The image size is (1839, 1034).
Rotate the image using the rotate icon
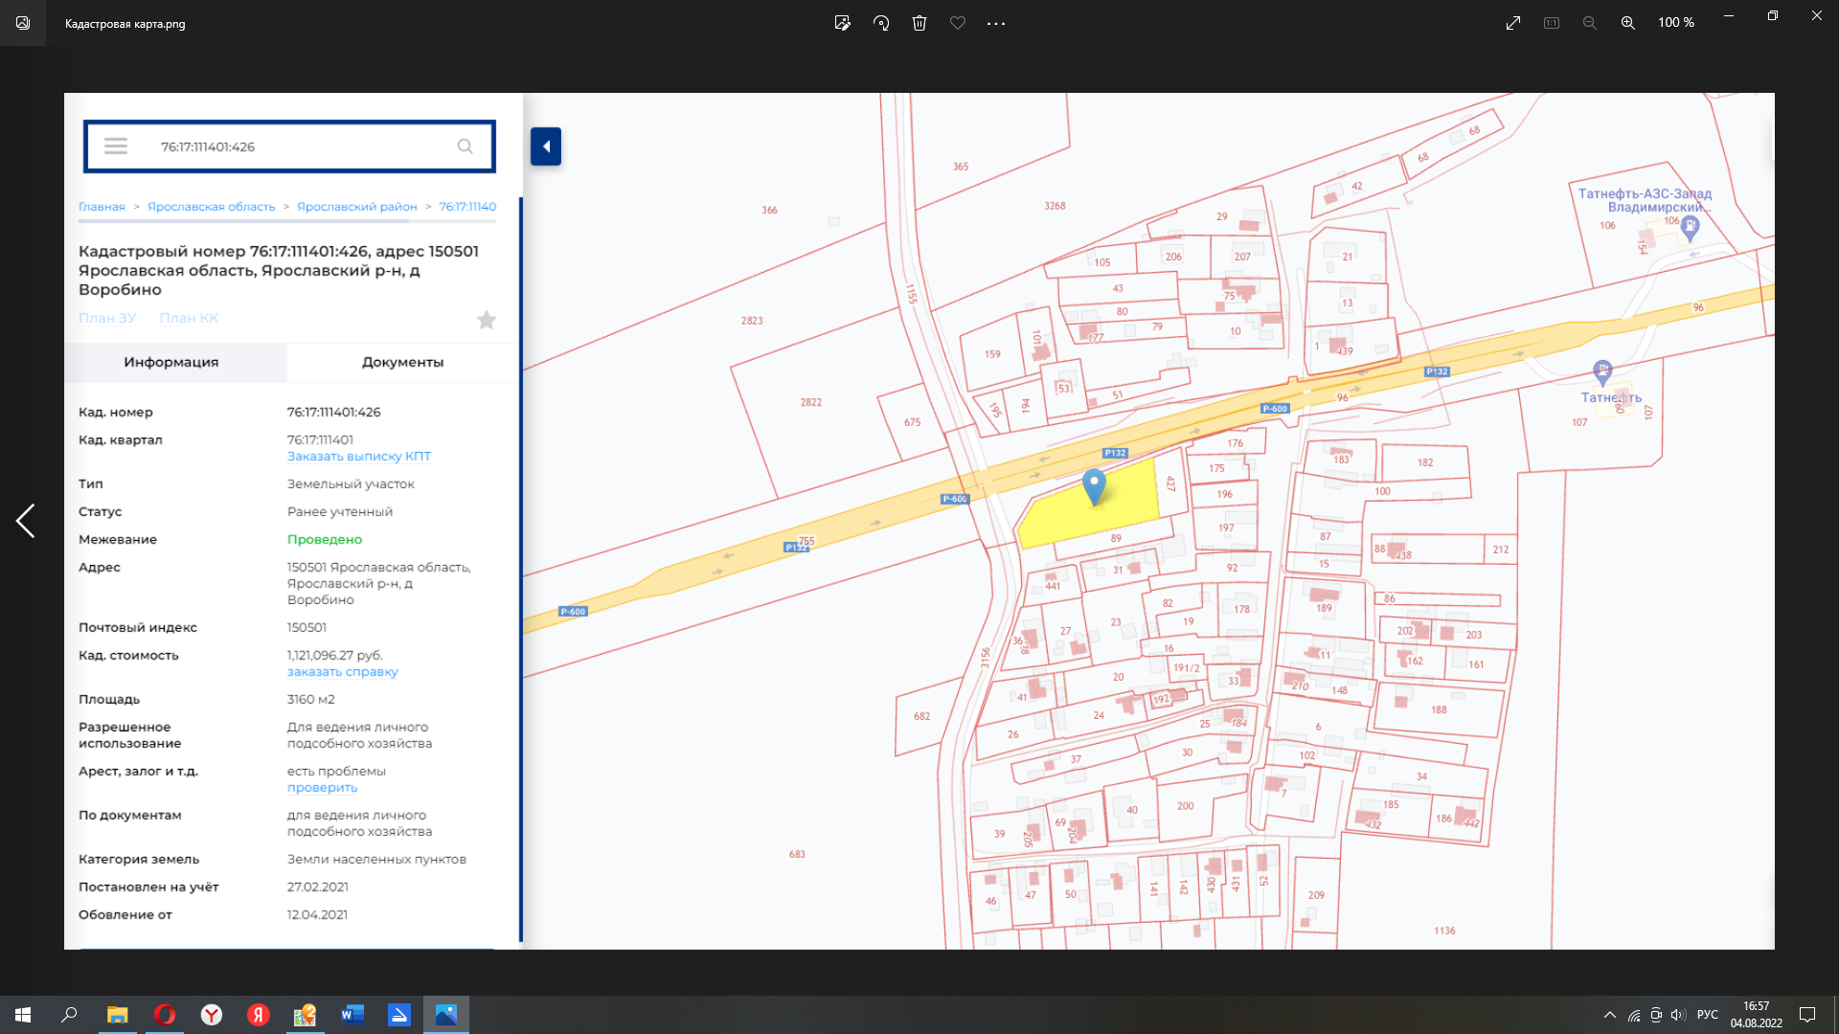[881, 23]
